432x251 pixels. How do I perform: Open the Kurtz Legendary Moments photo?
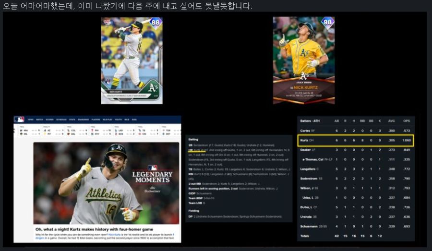point(107,183)
